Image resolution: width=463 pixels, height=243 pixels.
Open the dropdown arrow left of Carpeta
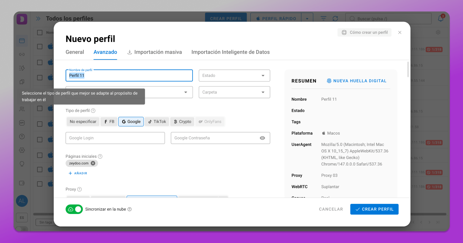[186, 92]
